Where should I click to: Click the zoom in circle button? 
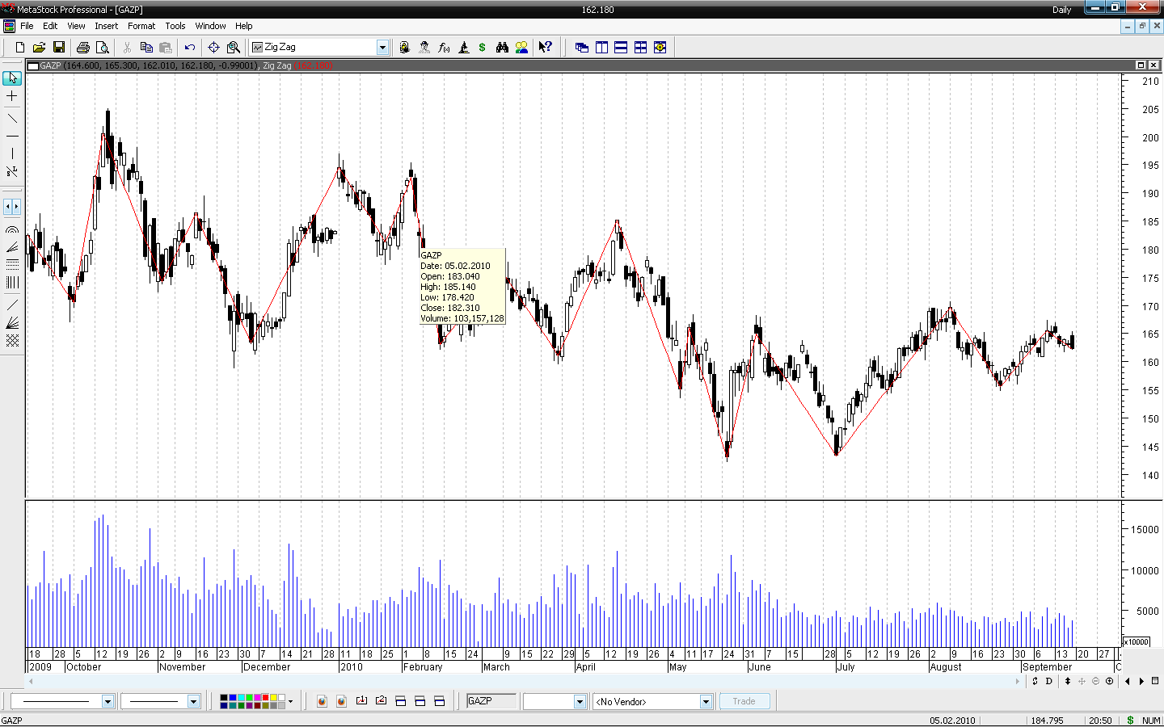[x=1110, y=681]
